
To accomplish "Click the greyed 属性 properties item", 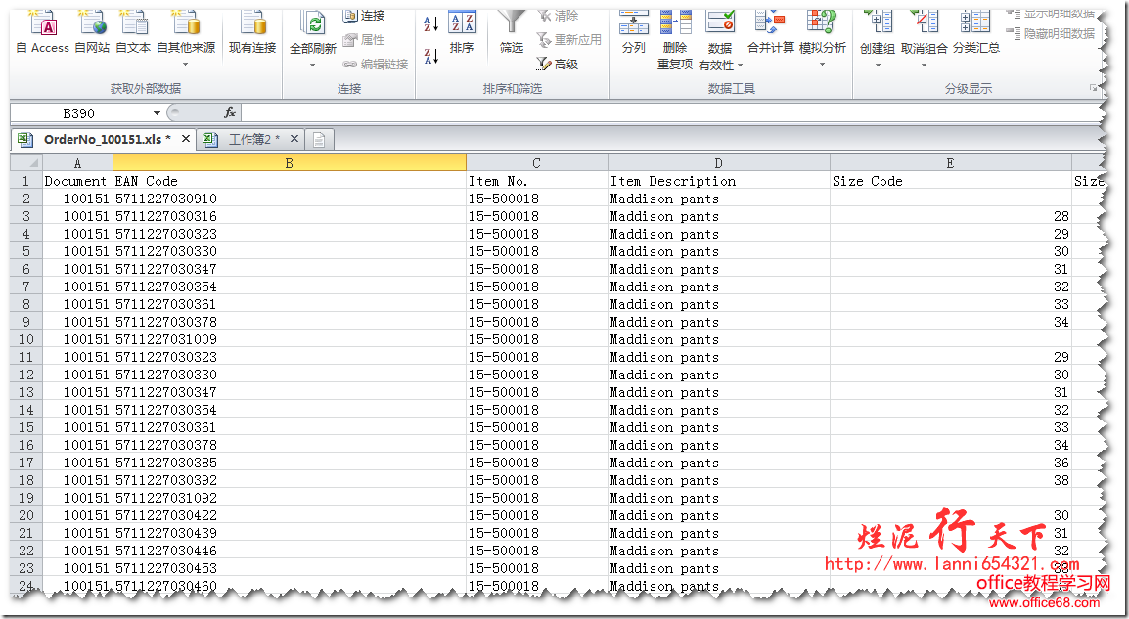I will point(364,39).
